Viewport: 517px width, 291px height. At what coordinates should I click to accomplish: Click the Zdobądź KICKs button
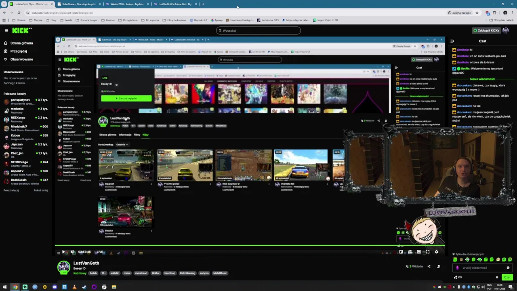point(486,30)
